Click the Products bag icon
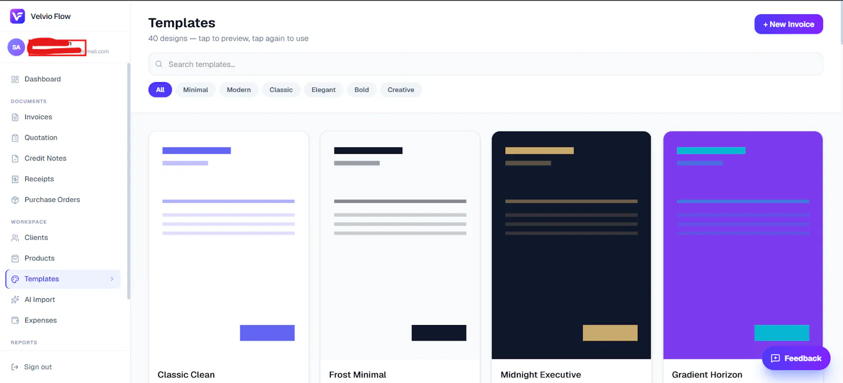 pyautogui.click(x=15, y=259)
